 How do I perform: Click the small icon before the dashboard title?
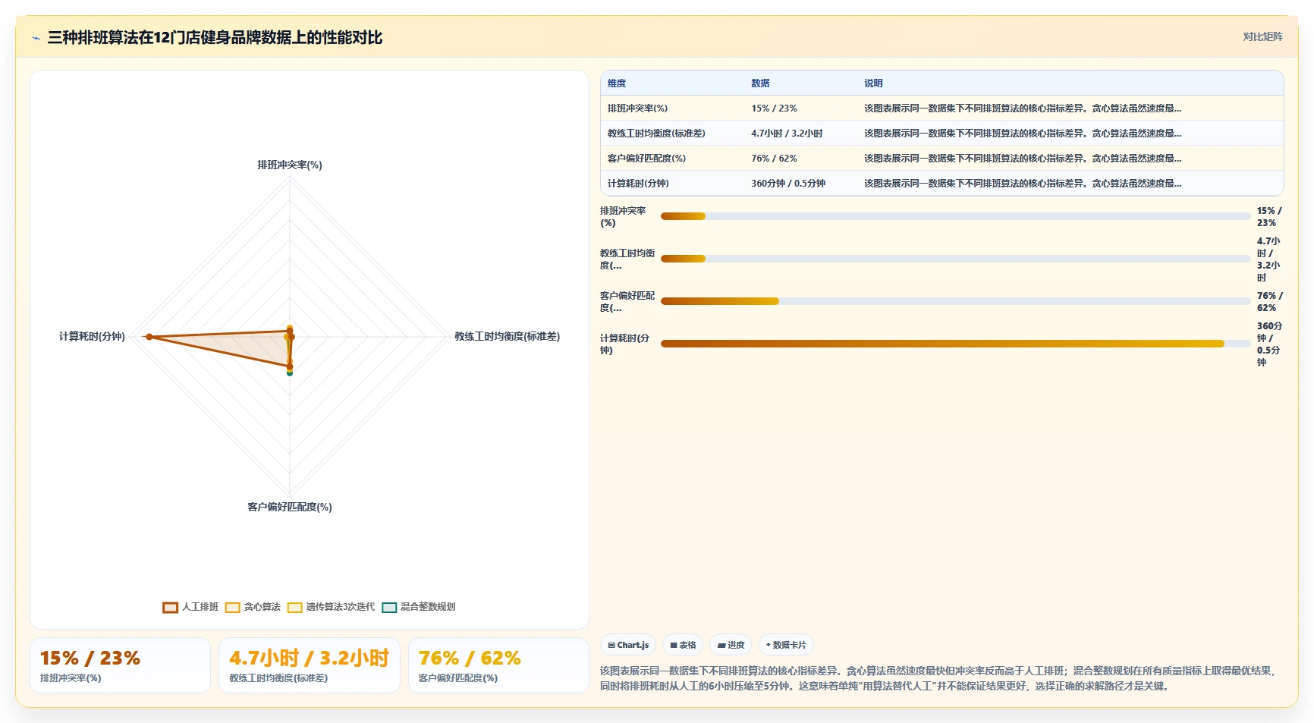(x=36, y=38)
